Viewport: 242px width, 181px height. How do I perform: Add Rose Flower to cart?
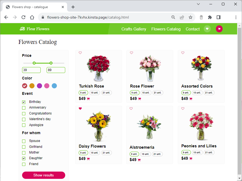click(x=140, y=99)
